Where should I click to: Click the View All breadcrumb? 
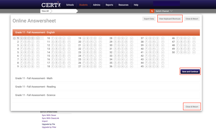pyautogui.click(x=45, y=11)
